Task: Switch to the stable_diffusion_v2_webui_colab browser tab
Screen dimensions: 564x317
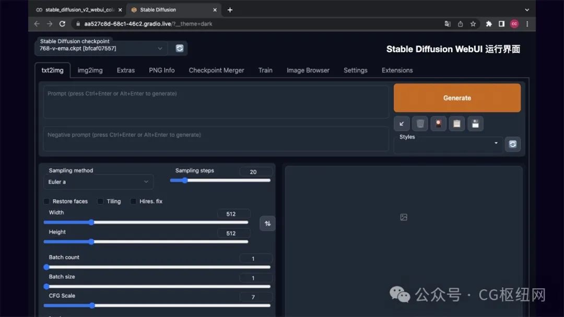Action: pyautogui.click(x=79, y=10)
